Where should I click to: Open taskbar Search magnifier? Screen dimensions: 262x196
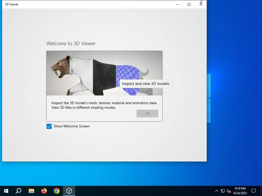[x=18, y=191]
